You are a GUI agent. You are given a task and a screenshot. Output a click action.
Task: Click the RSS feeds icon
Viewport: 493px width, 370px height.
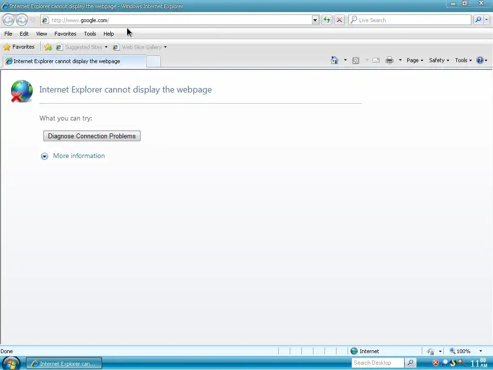point(356,60)
